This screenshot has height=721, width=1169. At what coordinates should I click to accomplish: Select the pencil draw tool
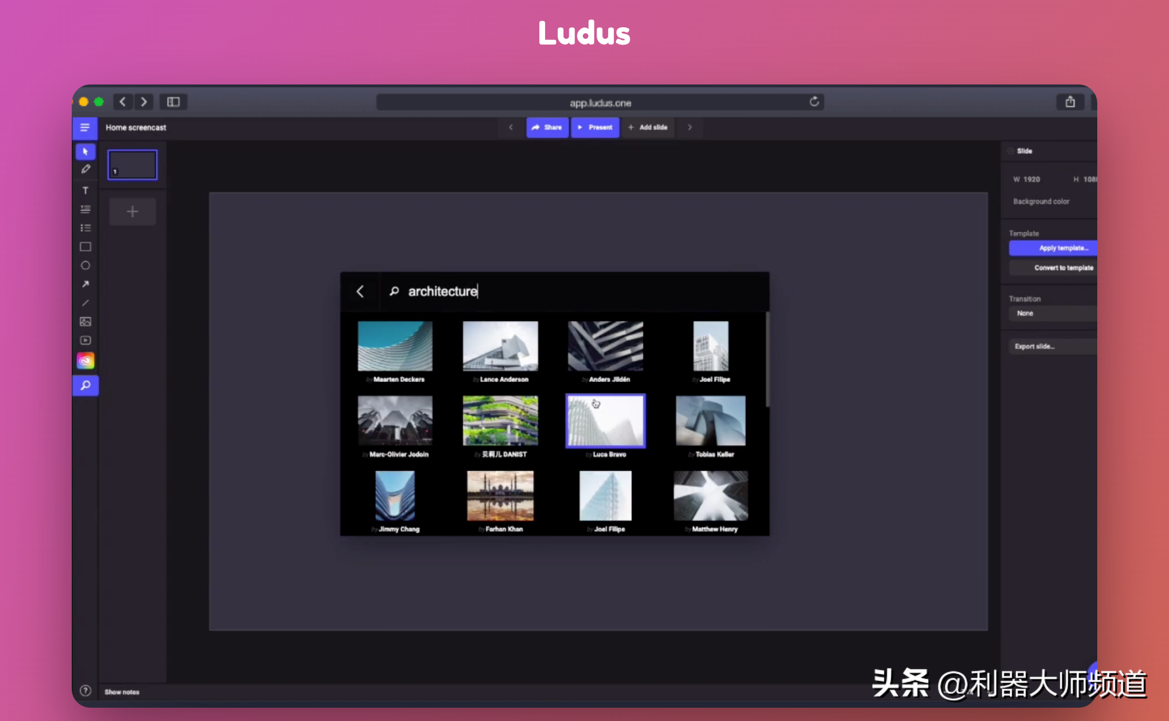(x=86, y=170)
